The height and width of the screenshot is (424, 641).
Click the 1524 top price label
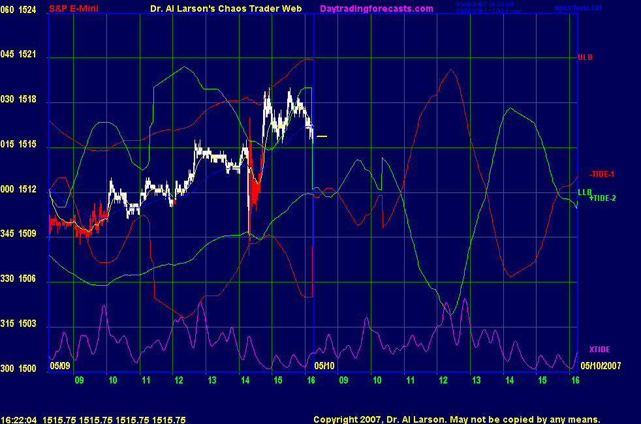tap(28, 9)
